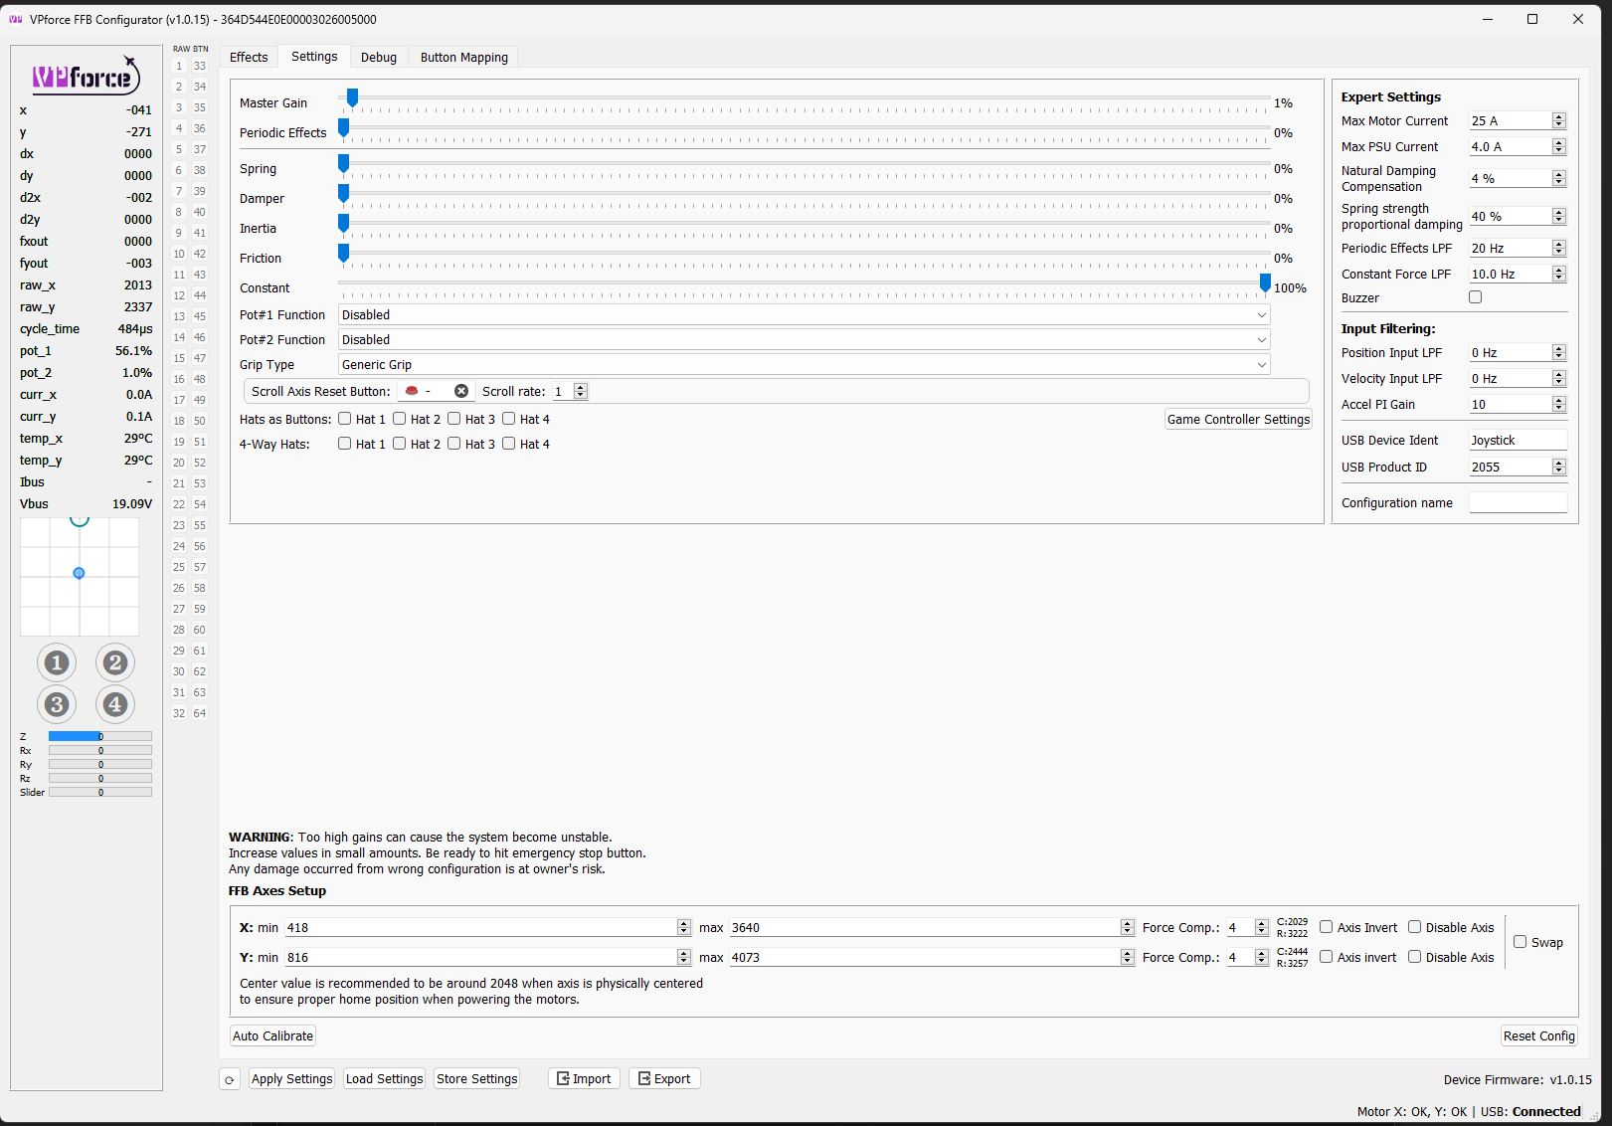Expand the Grip Type dropdown
This screenshot has height=1126, width=1612.
805,364
